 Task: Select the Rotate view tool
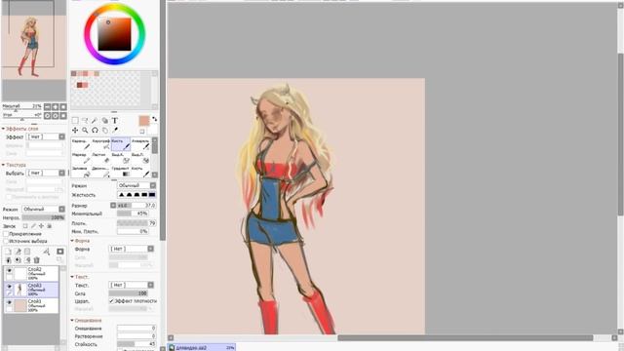(x=95, y=130)
